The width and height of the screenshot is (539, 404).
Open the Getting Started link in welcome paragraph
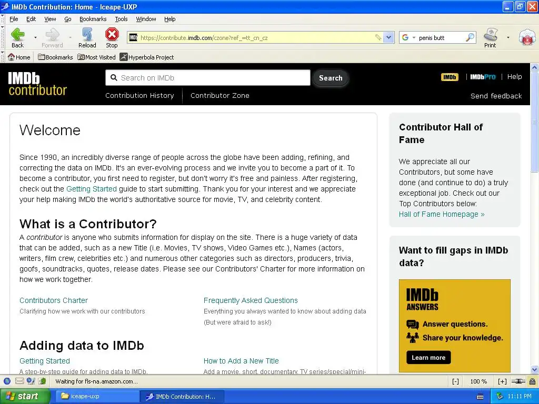pyautogui.click(x=92, y=189)
